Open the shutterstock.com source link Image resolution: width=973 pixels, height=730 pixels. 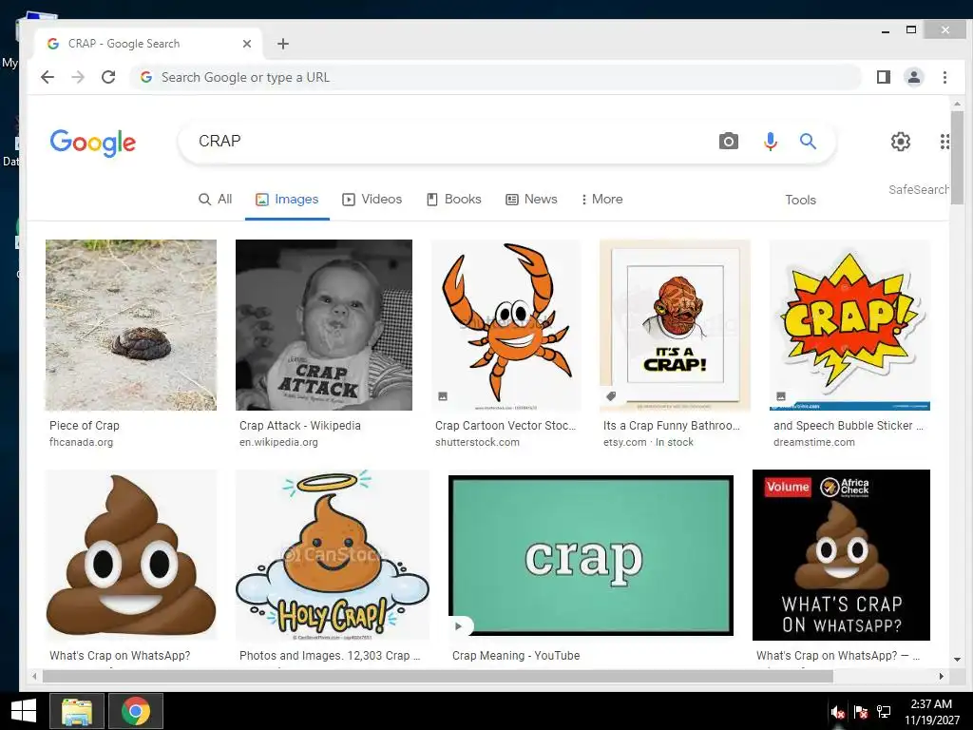477,443
